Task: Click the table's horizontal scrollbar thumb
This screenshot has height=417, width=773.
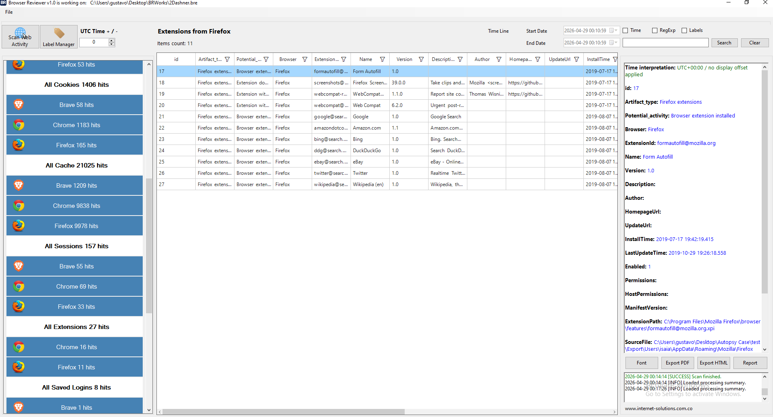Action: tap(283, 412)
